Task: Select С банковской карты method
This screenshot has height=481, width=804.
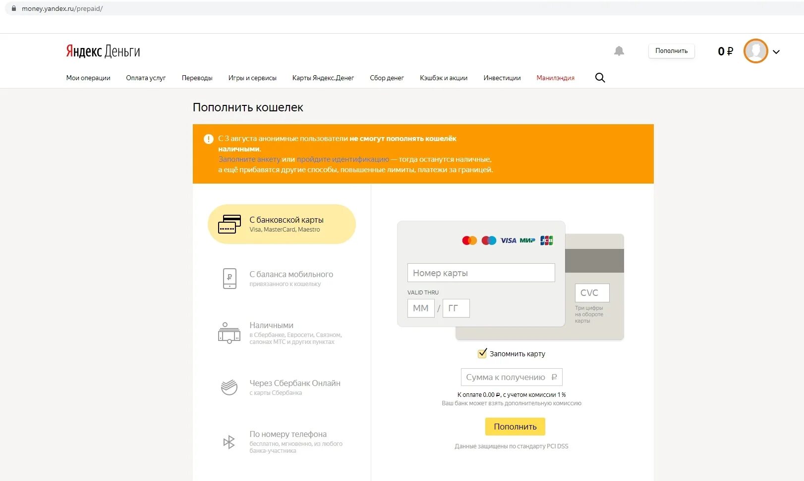Action: click(x=282, y=224)
